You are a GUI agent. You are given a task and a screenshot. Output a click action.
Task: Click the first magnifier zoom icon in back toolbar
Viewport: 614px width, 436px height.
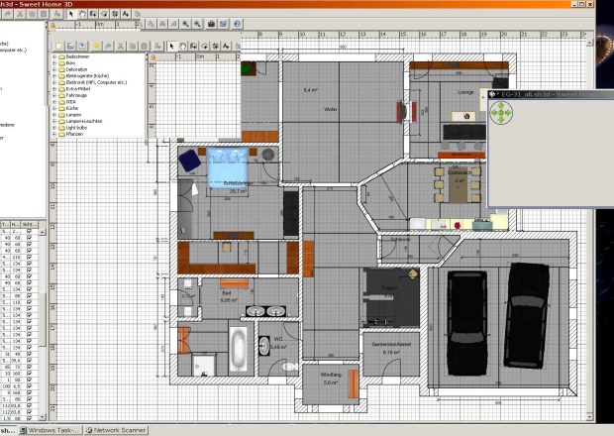click(185, 24)
